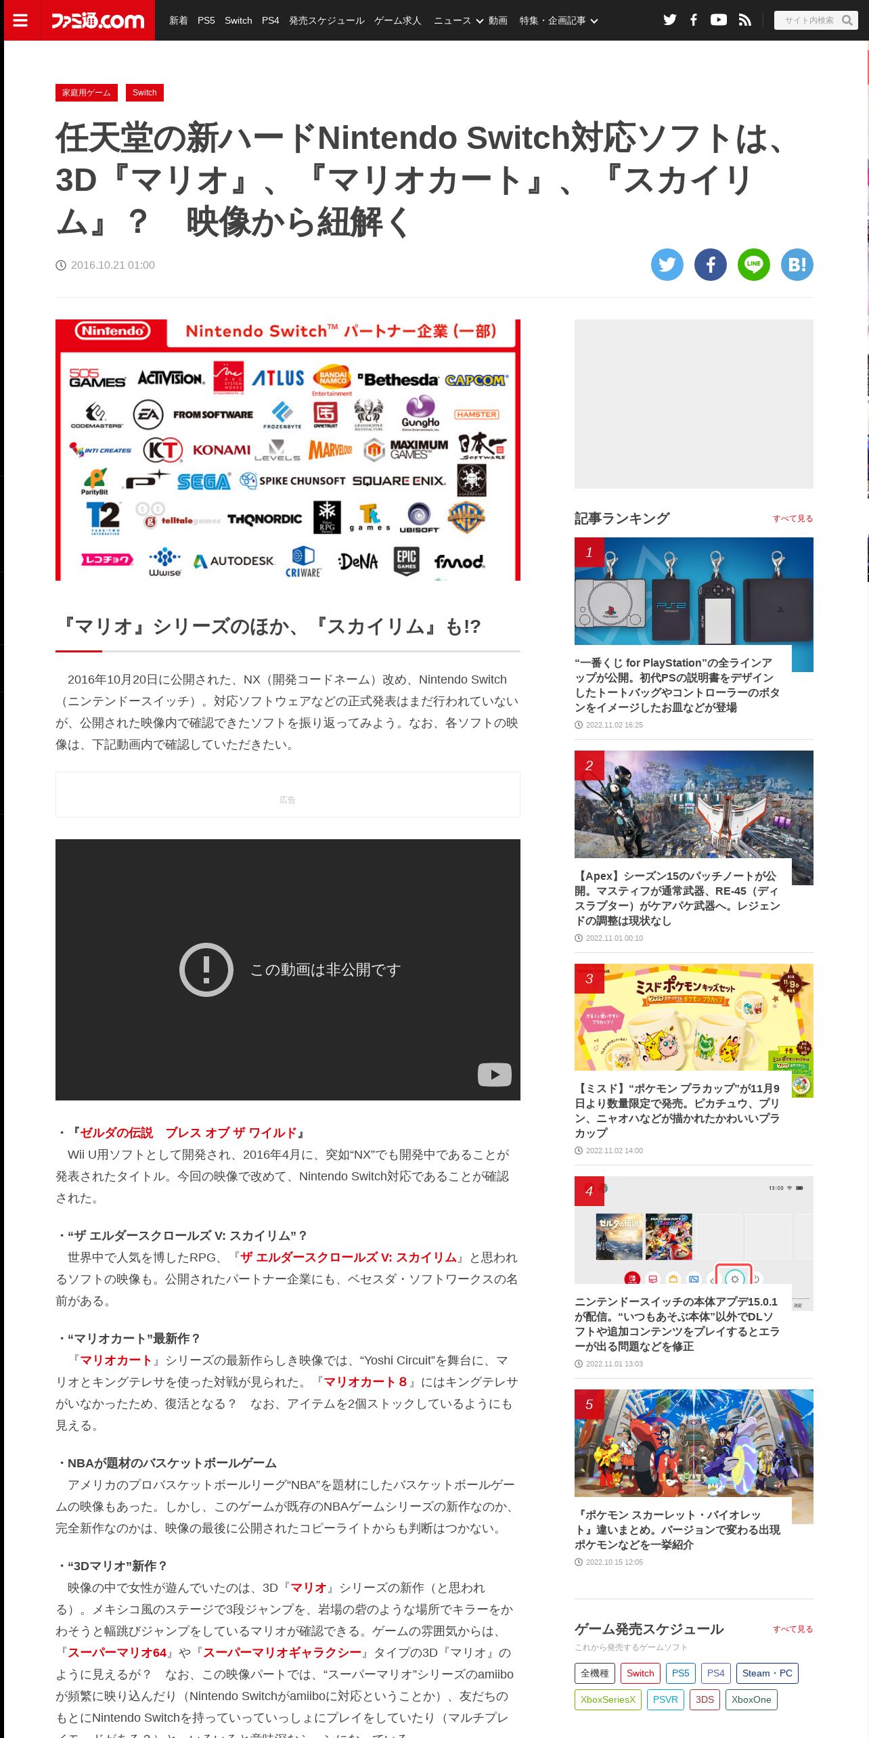Click すべて見る beside ゲーム発売スケジュール
This screenshot has width=869, height=1738.
tap(793, 1629)
